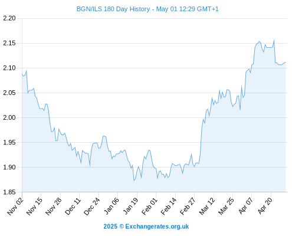The width and height of the screenshot is (292, 236).
Task: Click the 1.85 y-axis value label
Action: click(9, 192)
